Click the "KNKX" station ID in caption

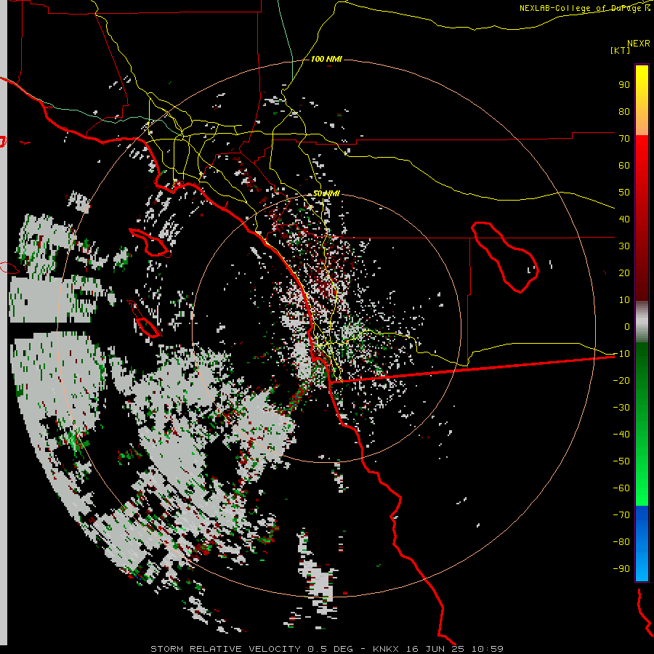pyautogui.click(x=385, y=649)
